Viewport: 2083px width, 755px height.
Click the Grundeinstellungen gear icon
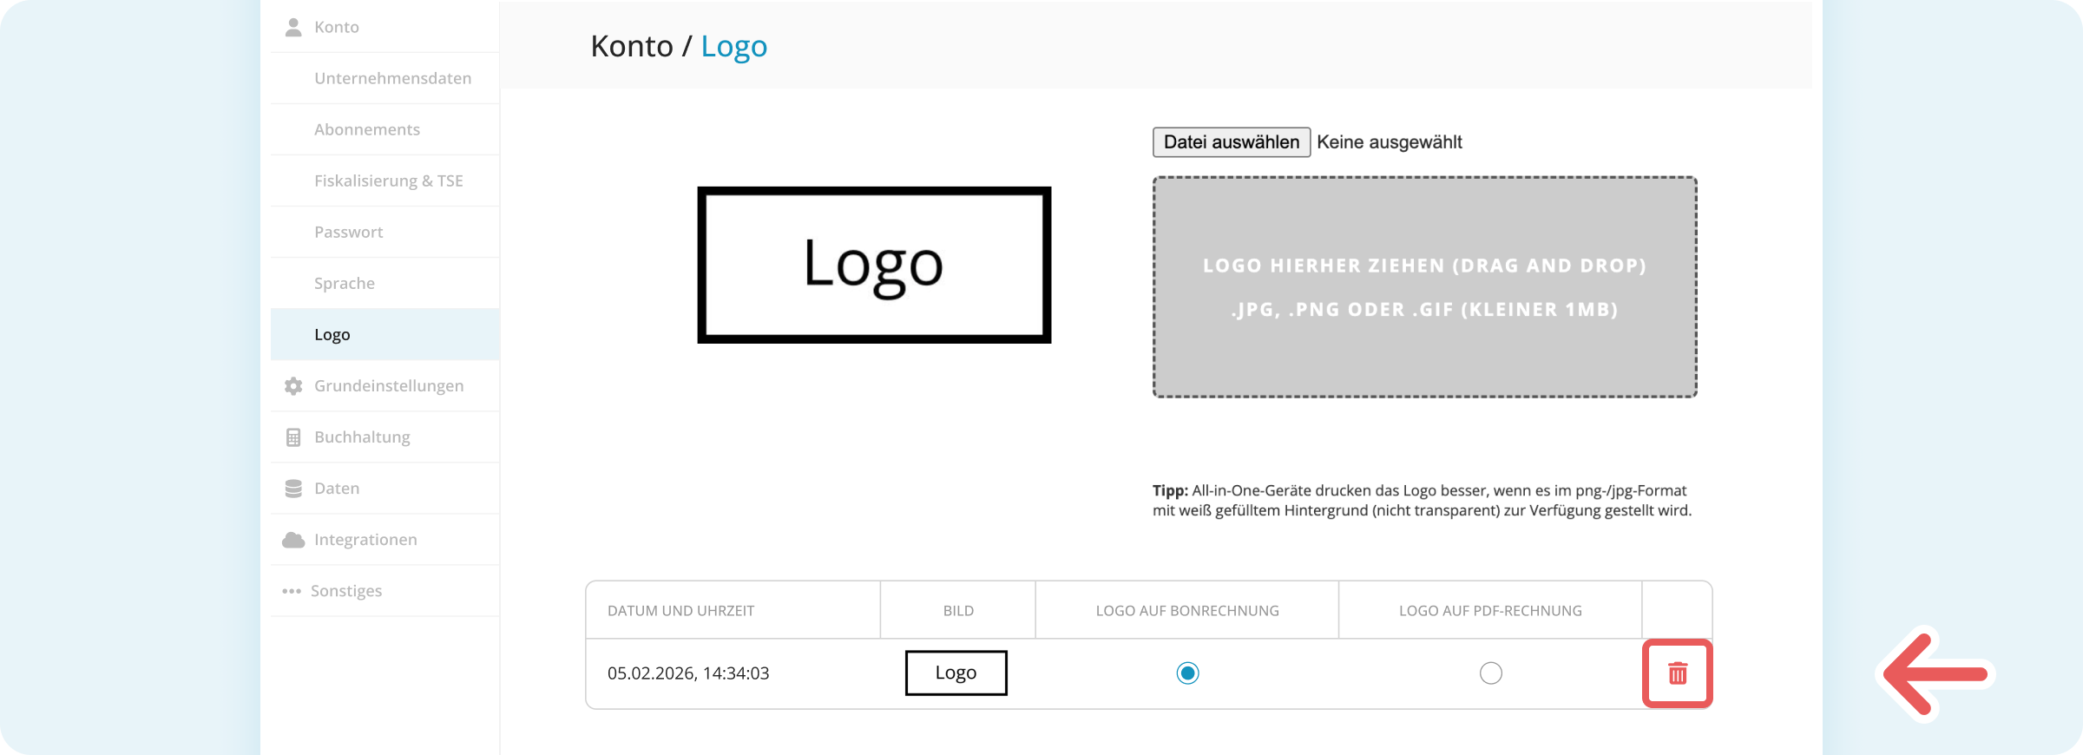click(x=293, y=386)
